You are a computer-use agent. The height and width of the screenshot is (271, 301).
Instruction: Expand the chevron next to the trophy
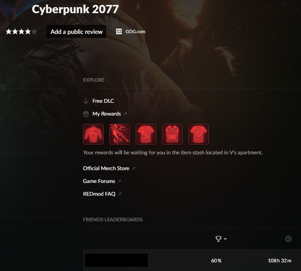coord(225,239)
